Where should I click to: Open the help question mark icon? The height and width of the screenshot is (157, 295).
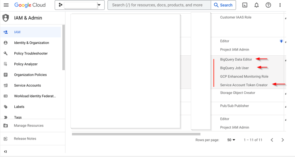(268, 5)
